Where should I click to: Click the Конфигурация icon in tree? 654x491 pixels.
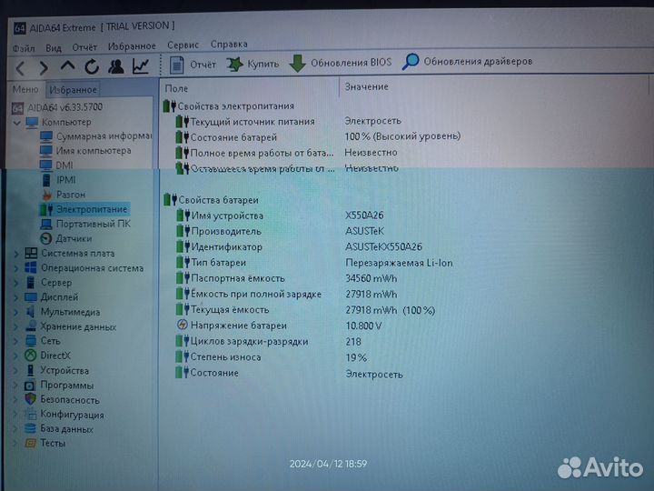tap(30, 415)
